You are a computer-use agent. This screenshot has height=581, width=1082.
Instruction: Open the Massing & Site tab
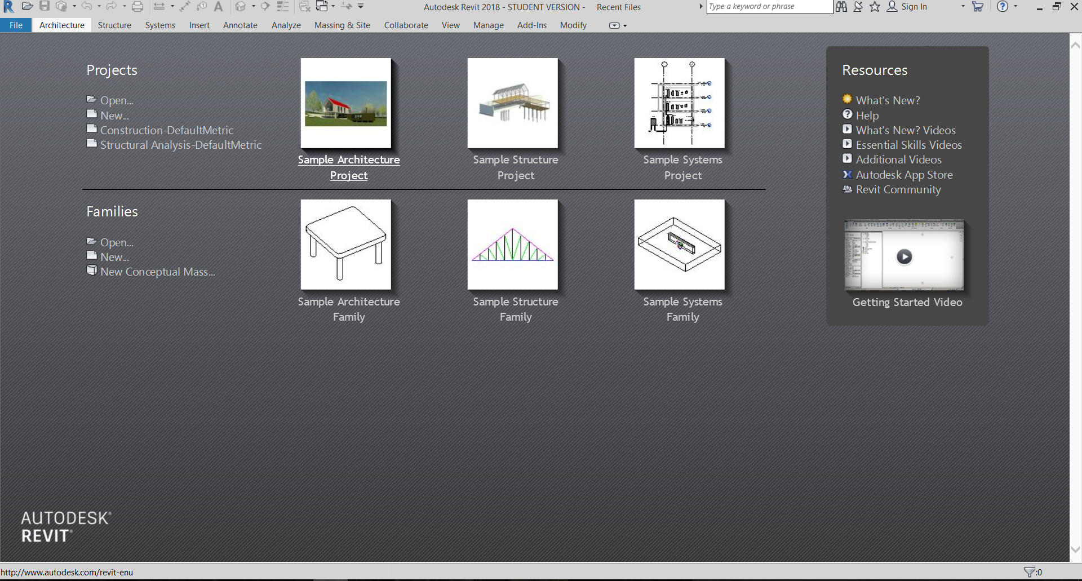(342, 25)
